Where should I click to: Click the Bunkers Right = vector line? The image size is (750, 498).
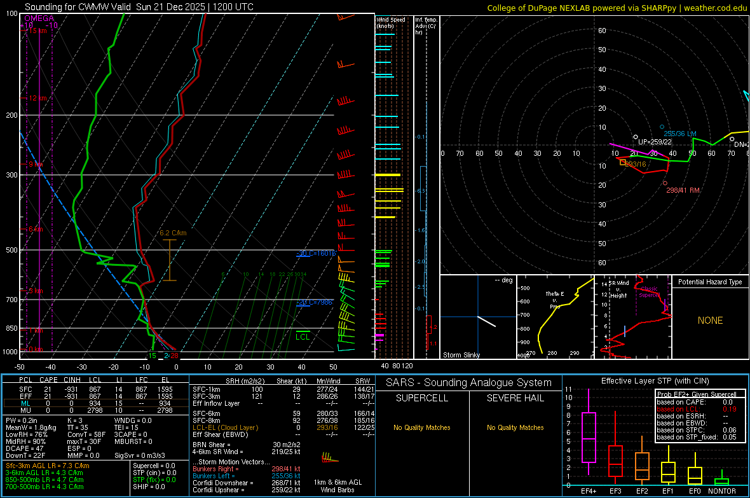click(x=247, y=469)
